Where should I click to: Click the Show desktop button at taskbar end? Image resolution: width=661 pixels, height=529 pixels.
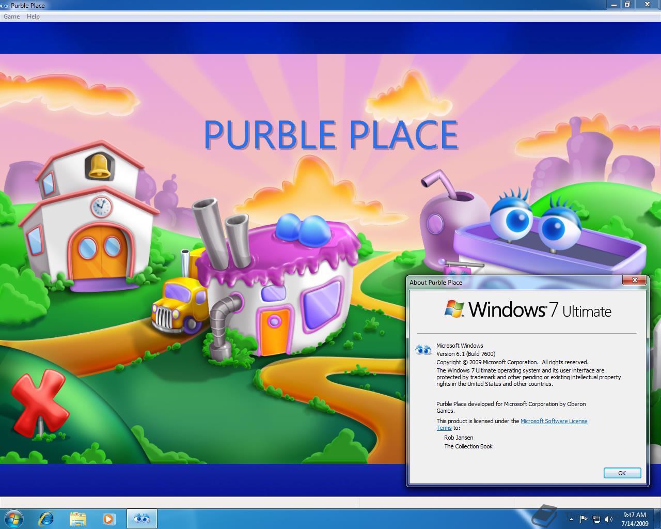point(657,519)
